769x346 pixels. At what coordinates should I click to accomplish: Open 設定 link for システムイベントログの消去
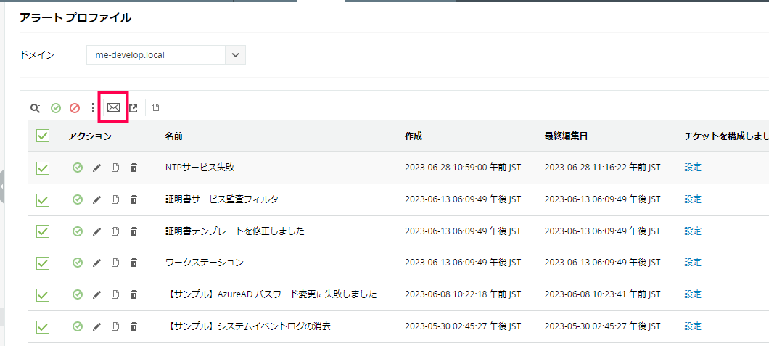click(x=693, y=326)
